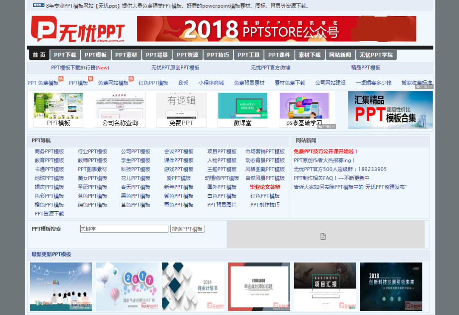459x315 pixels.
Task: Click the 免费背景素材 ad link
Action: (x=249, y=83)
